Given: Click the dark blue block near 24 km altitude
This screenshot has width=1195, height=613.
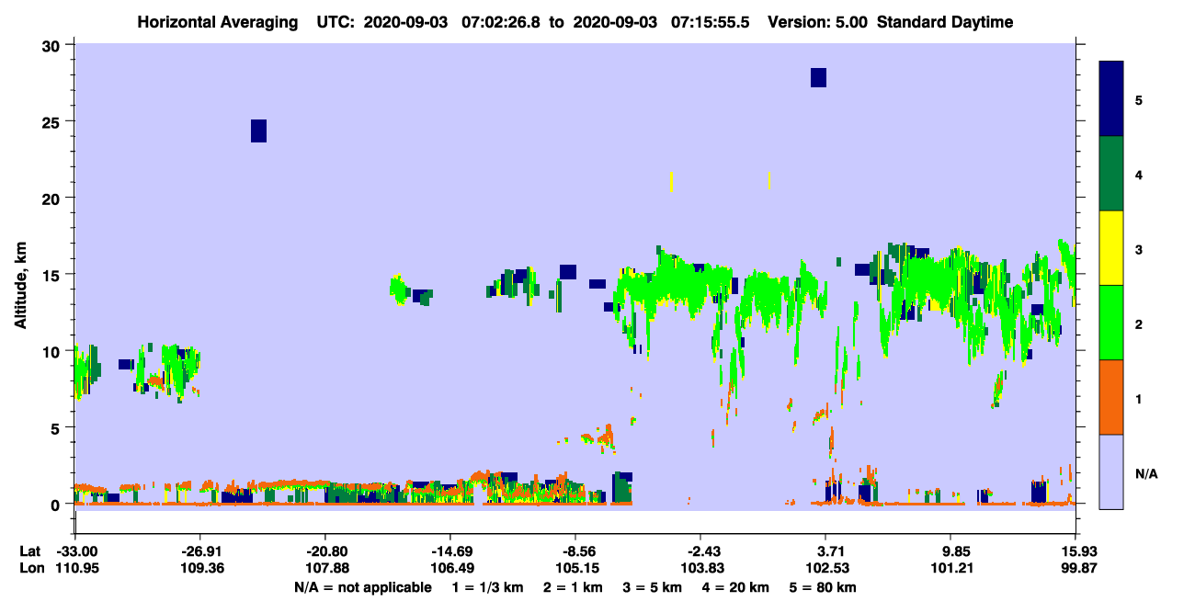Looking at the screenshot, I should [258, 131].
